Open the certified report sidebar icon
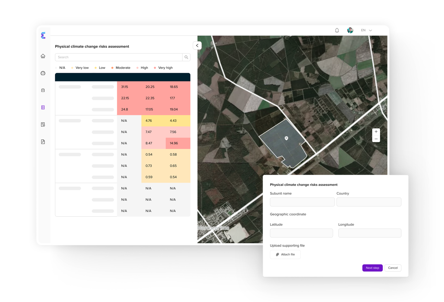 (43, 124)
